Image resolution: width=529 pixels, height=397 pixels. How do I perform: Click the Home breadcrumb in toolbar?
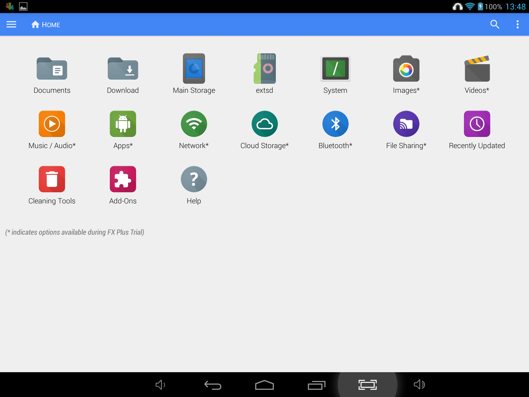coord(46,25)
